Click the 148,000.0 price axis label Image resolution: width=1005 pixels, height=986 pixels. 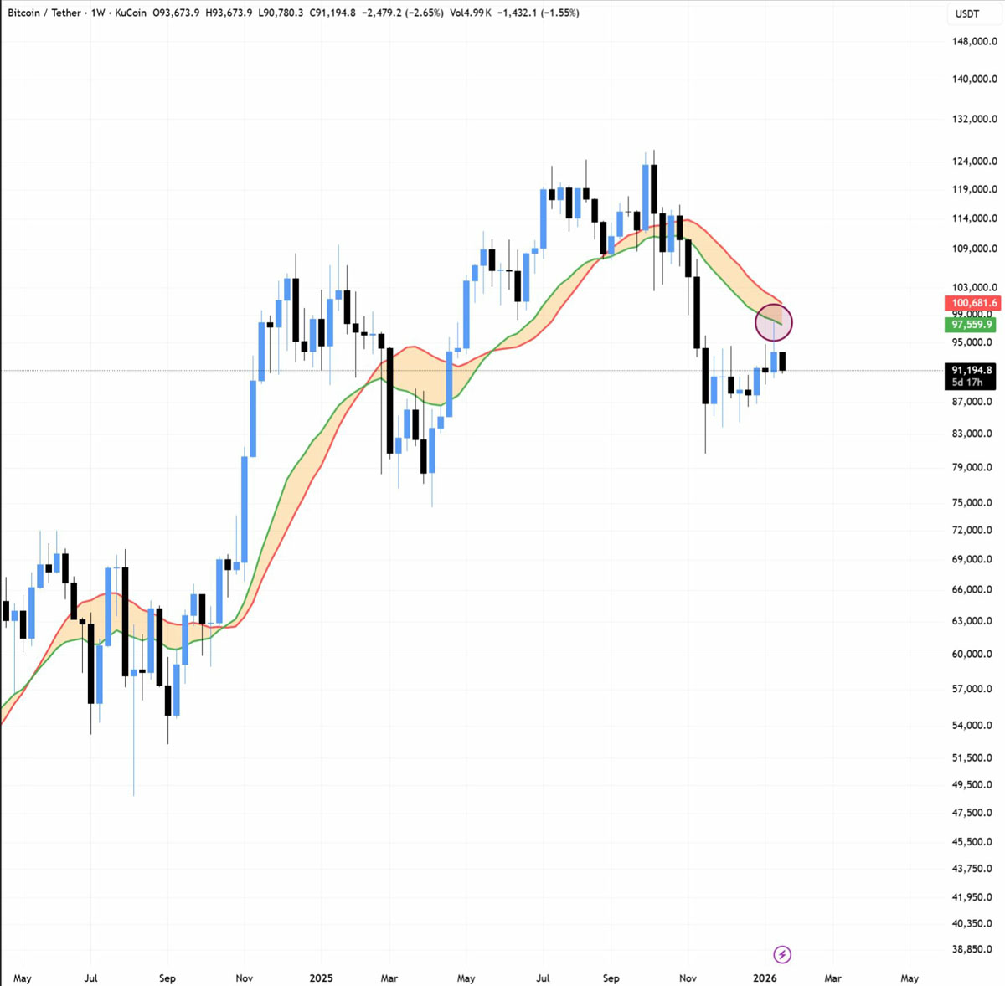point(973,42)
